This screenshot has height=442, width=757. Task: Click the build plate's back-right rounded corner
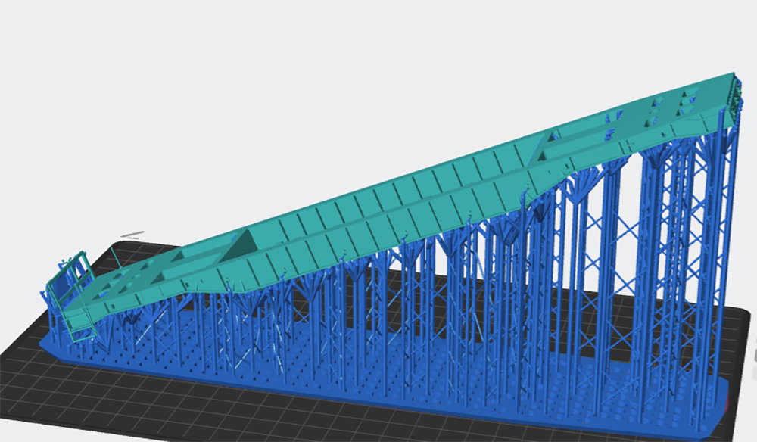738,309
